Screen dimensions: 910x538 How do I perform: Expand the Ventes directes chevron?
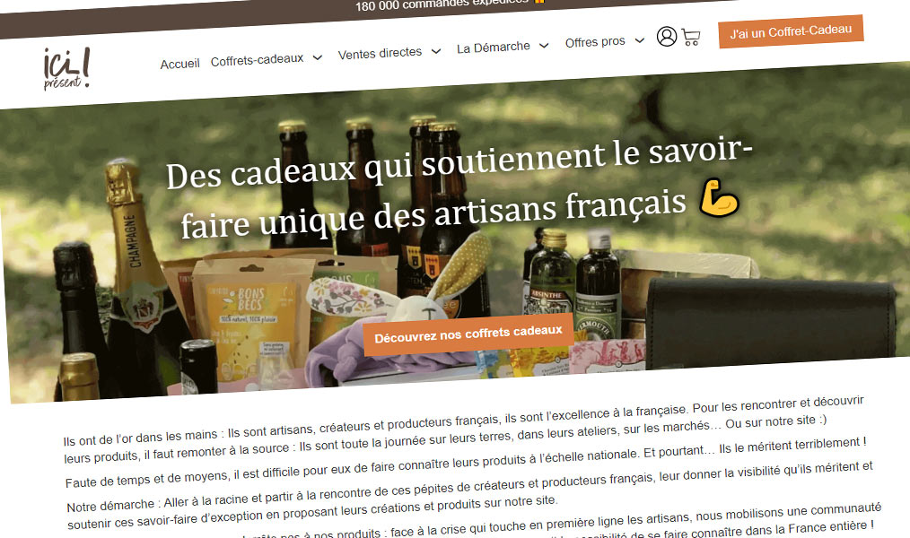(436, 51)
